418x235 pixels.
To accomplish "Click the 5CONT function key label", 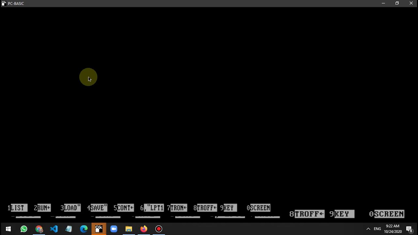I will coord(124,208).
